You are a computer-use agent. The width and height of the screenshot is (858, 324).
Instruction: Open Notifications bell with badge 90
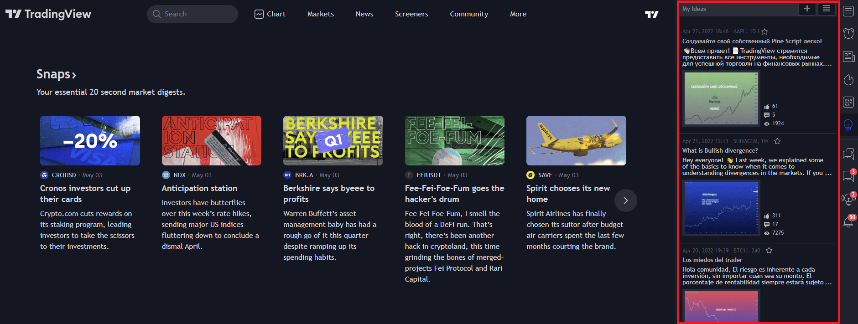[848, 221]
